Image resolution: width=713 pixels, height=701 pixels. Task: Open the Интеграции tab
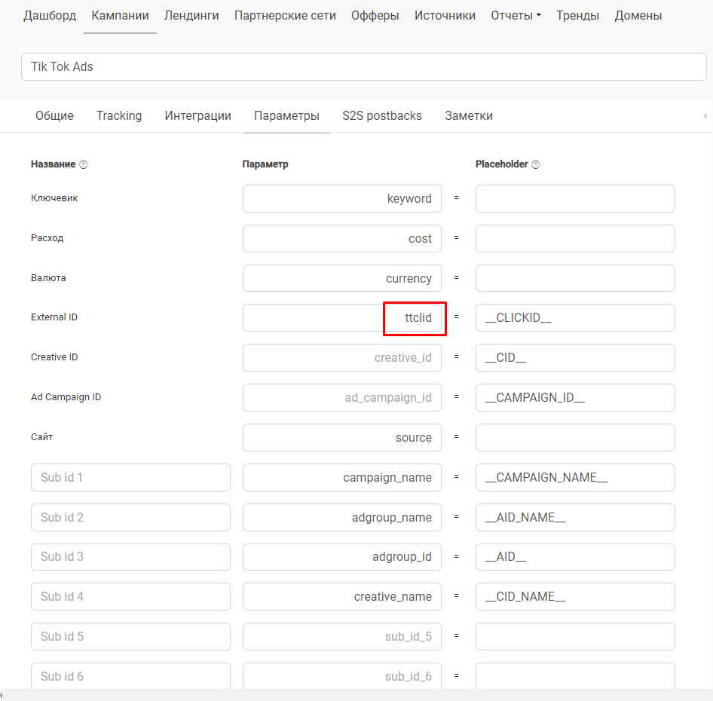point(197,115)
